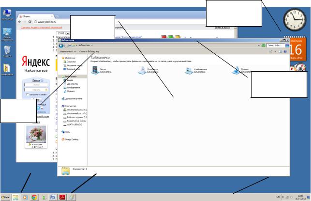
Task: Click the Chrome icon in the taskbar
Action: [x=34, y=197]
